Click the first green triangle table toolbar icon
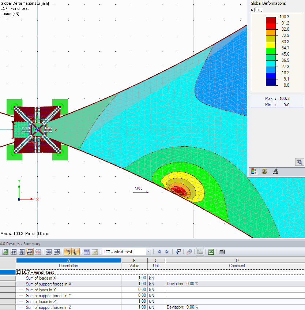The width and height of the screenshot is (305, 310). coord(5,252)
